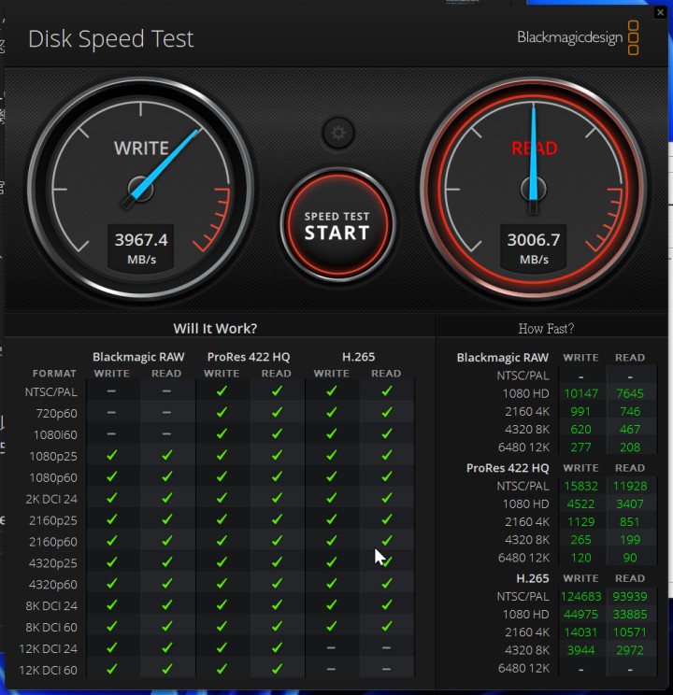Click the 12K DCI 60 format row label
This screenshot has height=695, width=673.
(49, 670)
